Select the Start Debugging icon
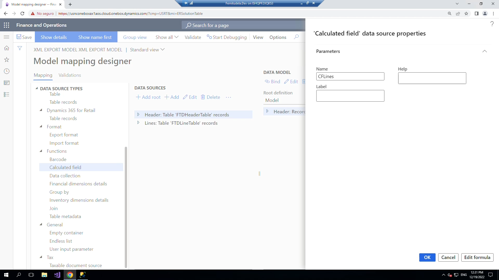The width and height of the screenshot is (499, 280). coord(209,37)
